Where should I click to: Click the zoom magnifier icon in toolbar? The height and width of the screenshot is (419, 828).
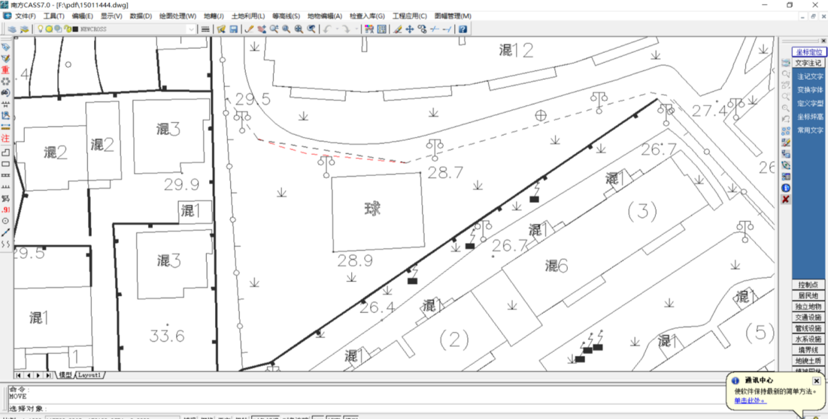pyautogui.click(x=286, y=29)
